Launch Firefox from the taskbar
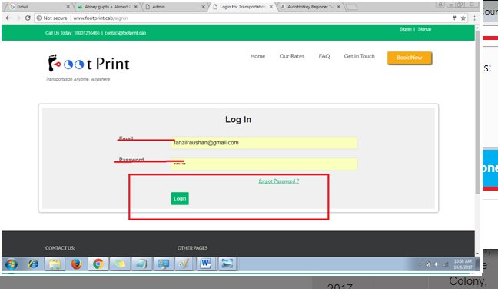Viewport: 498px width, 295px height. 77,264
